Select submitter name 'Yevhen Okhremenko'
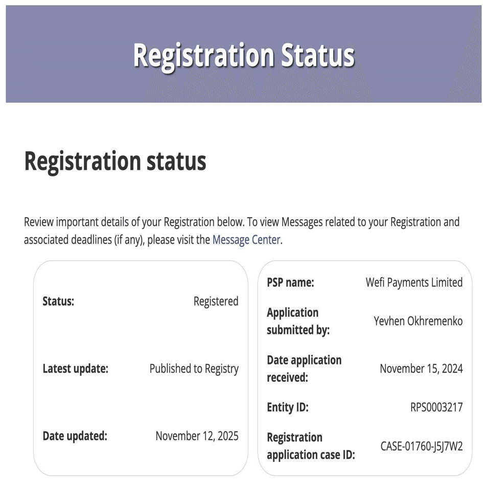483x483 pixels. (x=418, y=321)
